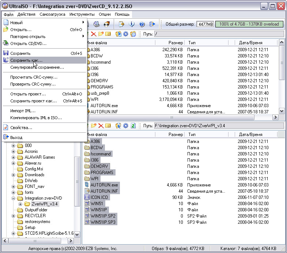This screenshot has height=253, width=287.
Task: Click the Extract icon in the image pane toolbar
Action: click(118, 34)
